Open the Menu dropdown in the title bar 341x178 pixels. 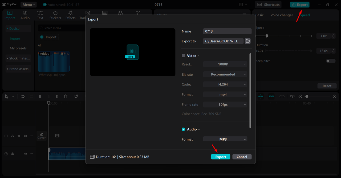[x=29, y=5]
